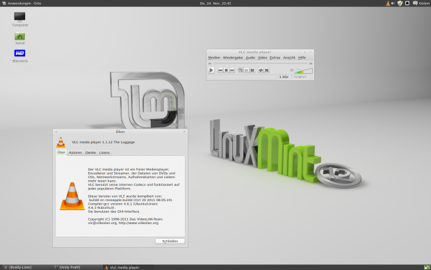Toggle loop mode in VLC

tap(261, 70)
